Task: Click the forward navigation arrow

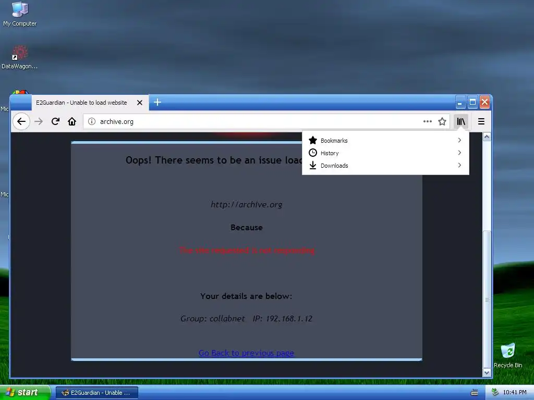Action: point(39,121)
